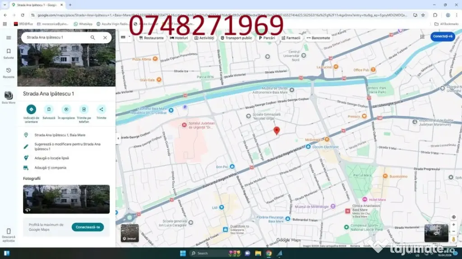
Task: Open the All Bookmarks folder
Action: (x=446, y=24)
